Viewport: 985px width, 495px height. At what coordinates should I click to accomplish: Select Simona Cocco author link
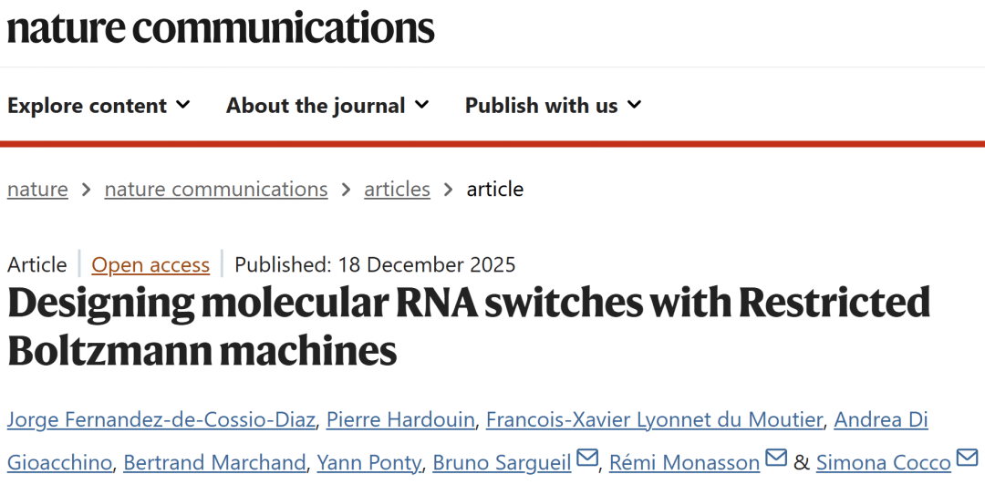click(x=883, y=463)
